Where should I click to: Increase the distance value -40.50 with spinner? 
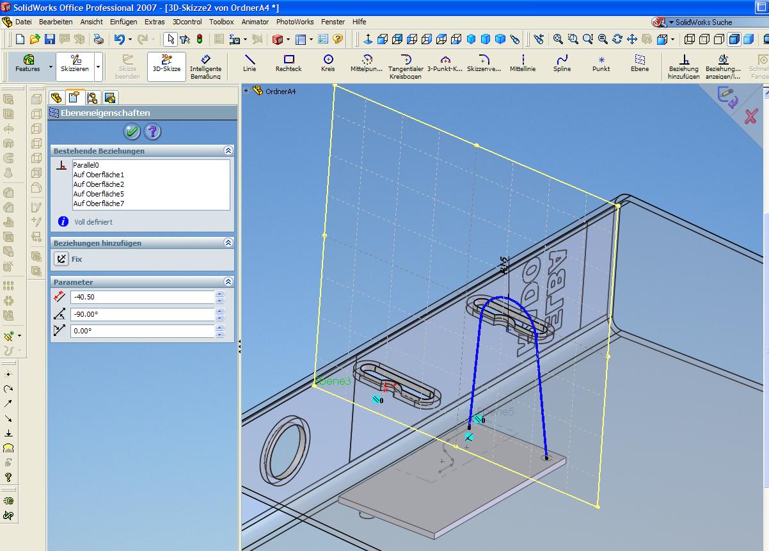pos(220,294)
